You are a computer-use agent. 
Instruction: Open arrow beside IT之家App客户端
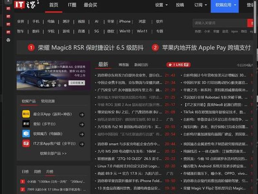82,144
